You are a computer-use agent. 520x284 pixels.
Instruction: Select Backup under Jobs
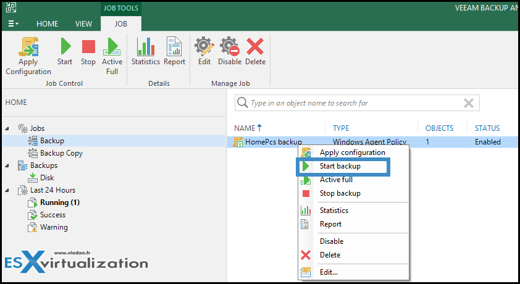click(x=52, y=141)
